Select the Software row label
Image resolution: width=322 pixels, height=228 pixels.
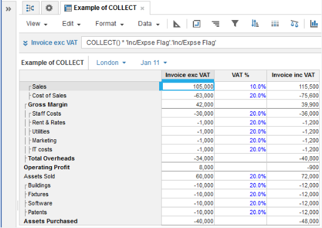click(40, 203)
